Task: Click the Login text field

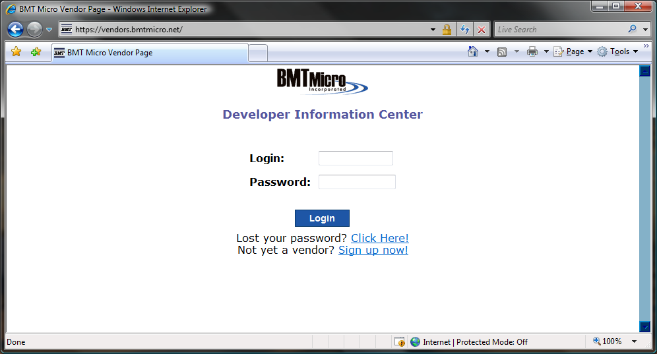Action: click(x=356, y=158)
